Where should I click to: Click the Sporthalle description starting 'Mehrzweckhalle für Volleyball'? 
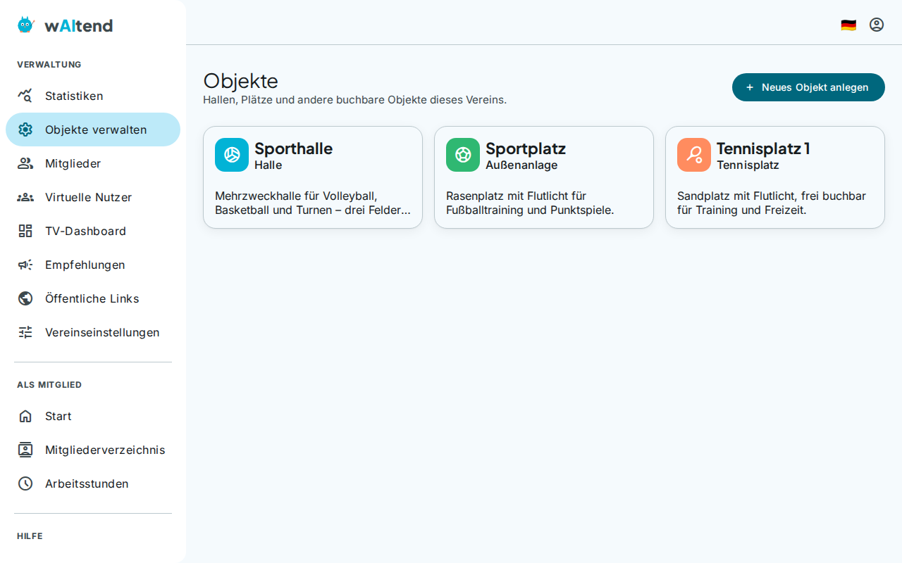tap(313, 203)
